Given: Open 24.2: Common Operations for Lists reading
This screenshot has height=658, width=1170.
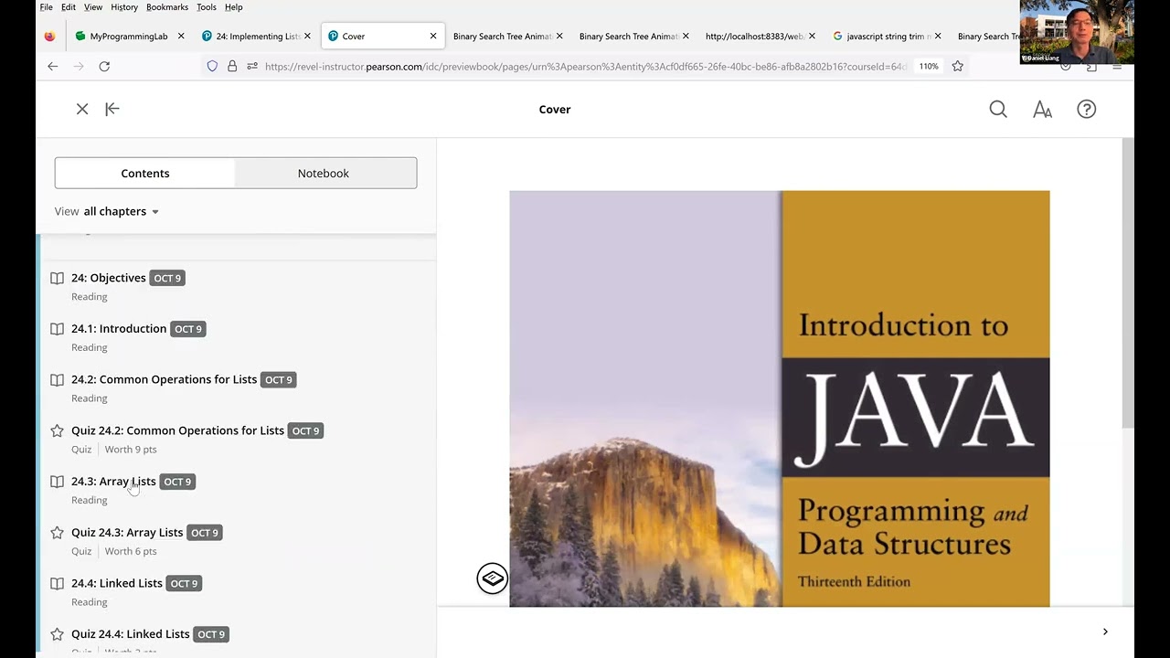Looking at the screenshot, I should coord(164,379).
